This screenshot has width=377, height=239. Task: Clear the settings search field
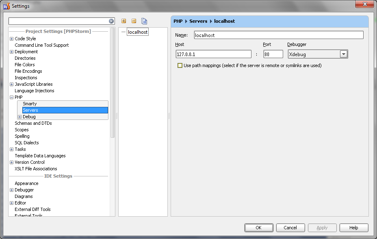(111, 21)
